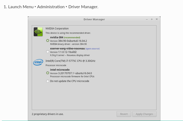Minimize the Driver Manager window

click(x=147, y=19)
